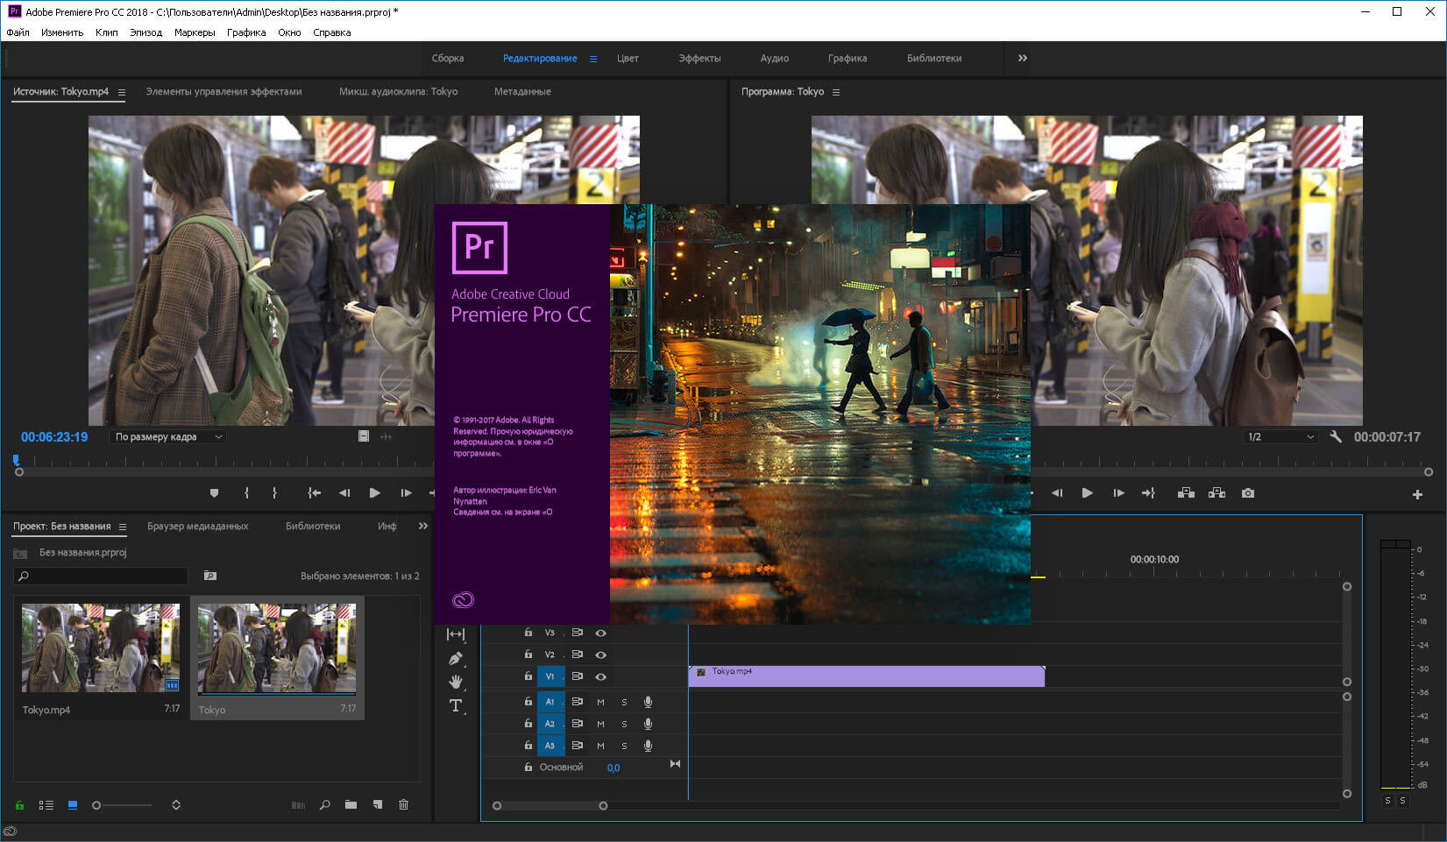Open the Editing workspace menu icon
1447x842 pixels.
pyautogui.click(x=593, y=59)
